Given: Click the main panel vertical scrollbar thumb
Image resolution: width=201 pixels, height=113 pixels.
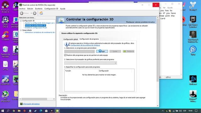Looking at the screenshot, I should pos(158,50).
